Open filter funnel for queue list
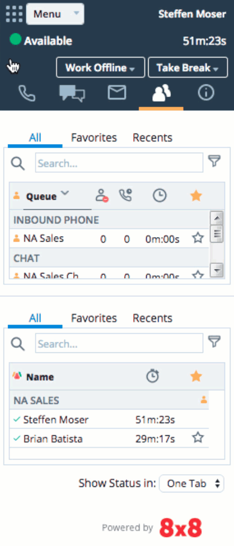The height and width of the screenshot is (546, 234). (214, 161)
